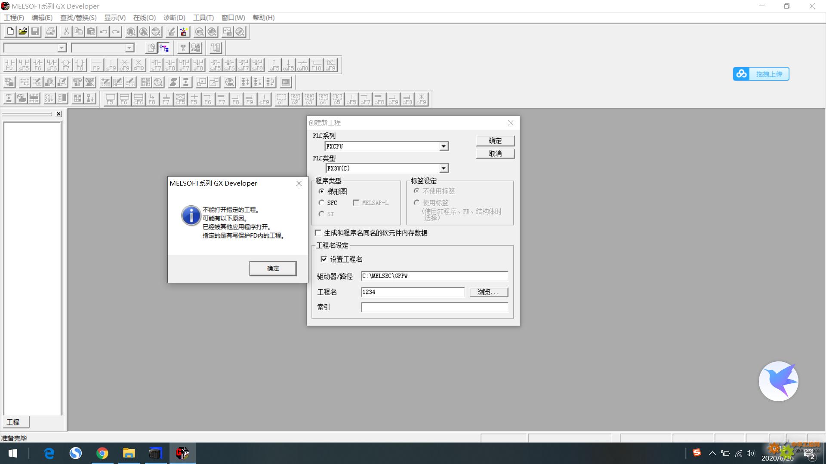Expand the first empty toolbar combo box
The height and width of the screenshot is (464, 826).
pyautogui.click(x=62, y=48)
